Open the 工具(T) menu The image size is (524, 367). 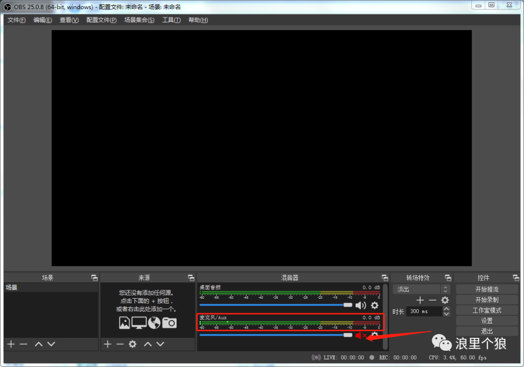[x=171, y=20]
